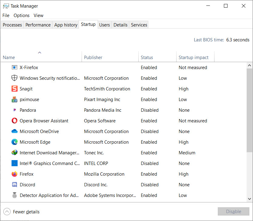Select the pximouse entry name
The width and height of the screenshot is (253, 221).
tap(29, 100)
